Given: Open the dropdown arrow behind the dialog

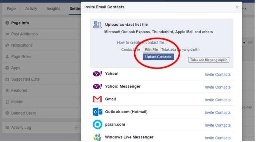Looking at the screenshot, I should 244,43.
